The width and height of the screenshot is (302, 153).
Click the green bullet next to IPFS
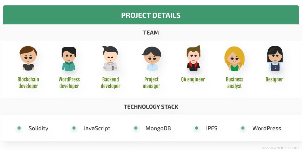tap(196, 128)
